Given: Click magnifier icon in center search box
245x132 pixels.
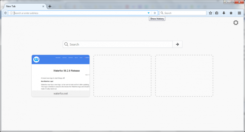Looking at the screenshot, I should tap(66, 44).
